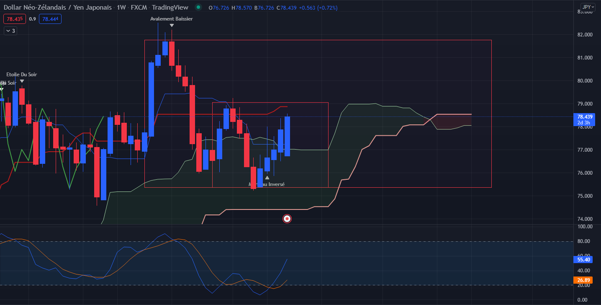
Task: Click the red sell price button 78.435
Action: click(x=14, y=19)
